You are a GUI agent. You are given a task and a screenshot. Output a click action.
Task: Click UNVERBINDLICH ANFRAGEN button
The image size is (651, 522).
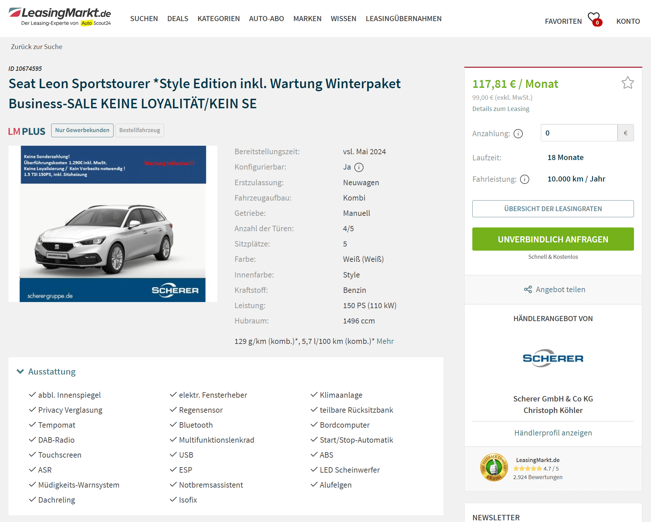553,239
